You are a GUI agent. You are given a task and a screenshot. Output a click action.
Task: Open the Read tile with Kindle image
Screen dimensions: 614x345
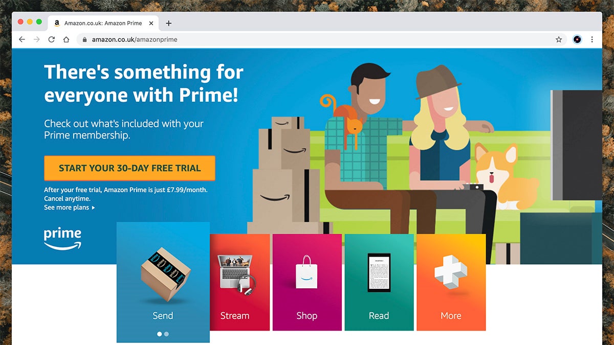click(379, 282)
